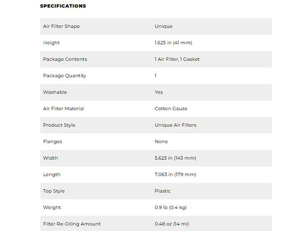
Task: Click the Weight value 0.9 lb
Action: click(x=170, y=208)
